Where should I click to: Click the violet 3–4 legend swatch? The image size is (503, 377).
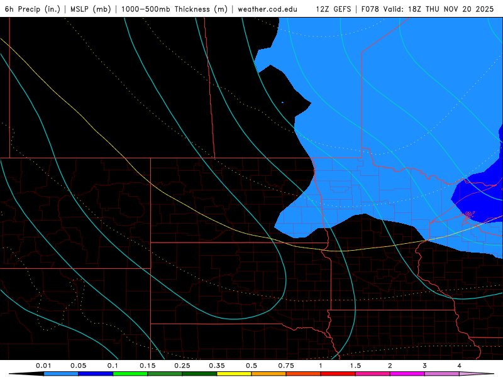(x=442, y=374)
